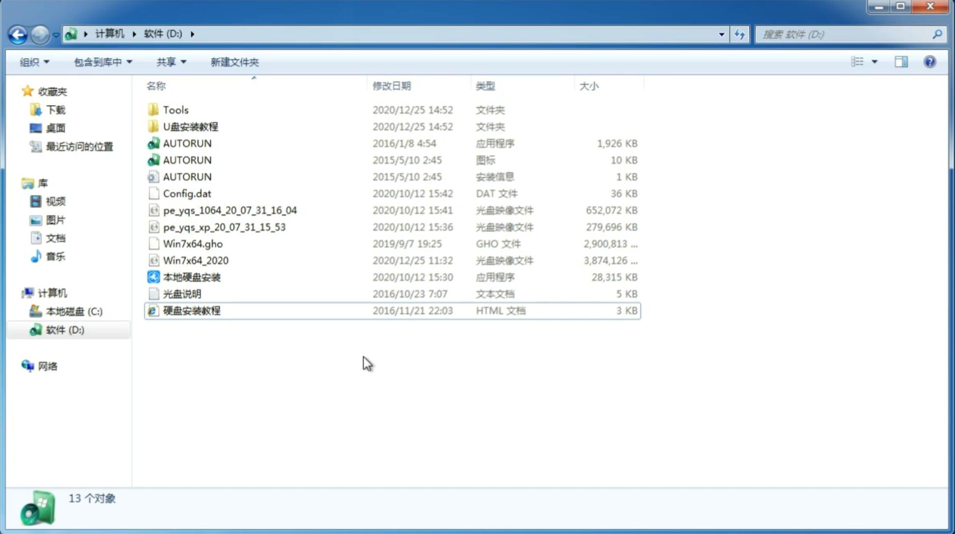Click 新建文件夹 button

pos(234,62)
